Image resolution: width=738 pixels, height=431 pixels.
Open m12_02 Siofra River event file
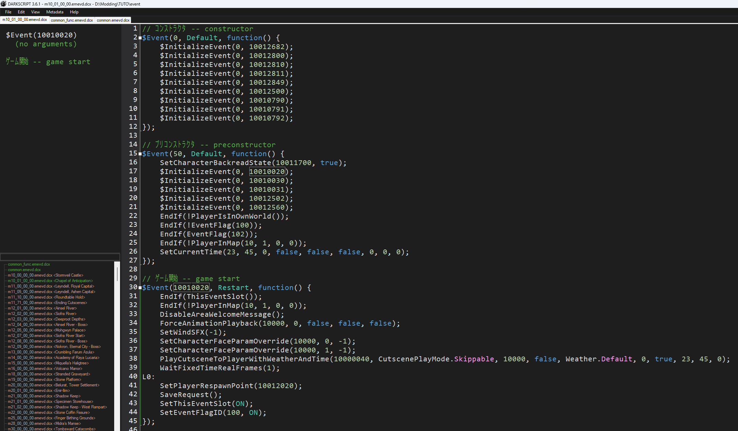point(42,314)
